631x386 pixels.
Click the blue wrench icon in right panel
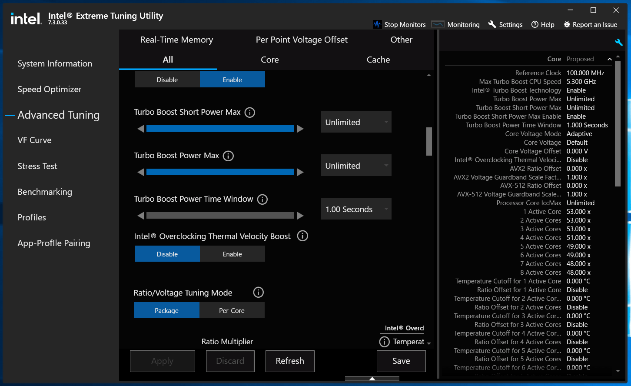[x=619, y=42]
